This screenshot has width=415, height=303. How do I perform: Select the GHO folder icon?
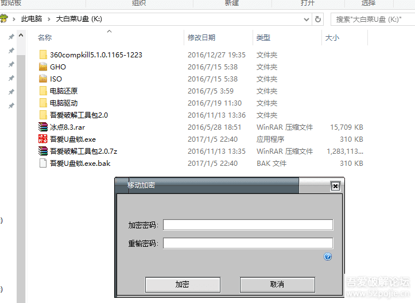coord(43,67)
